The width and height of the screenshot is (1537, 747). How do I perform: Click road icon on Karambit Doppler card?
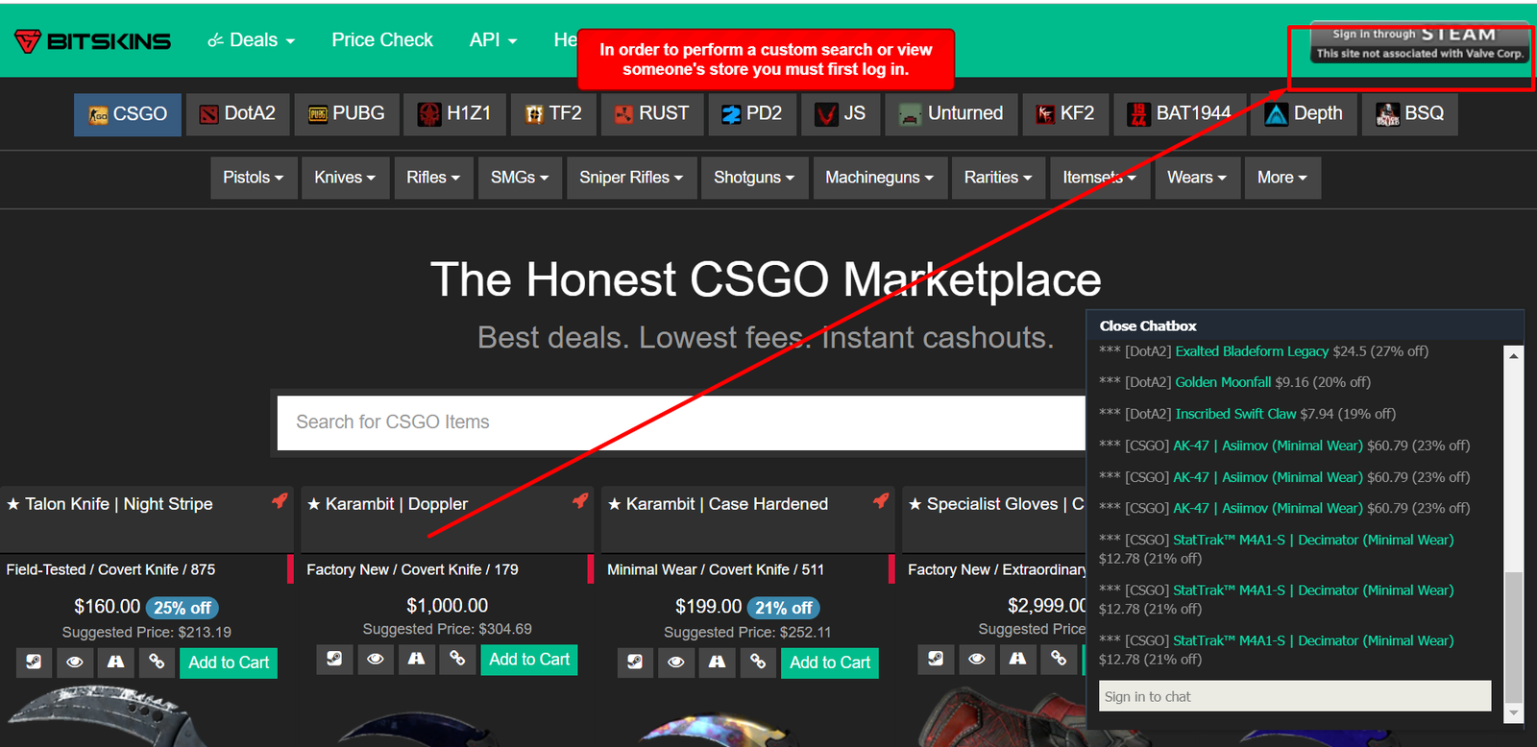point(417,659)
